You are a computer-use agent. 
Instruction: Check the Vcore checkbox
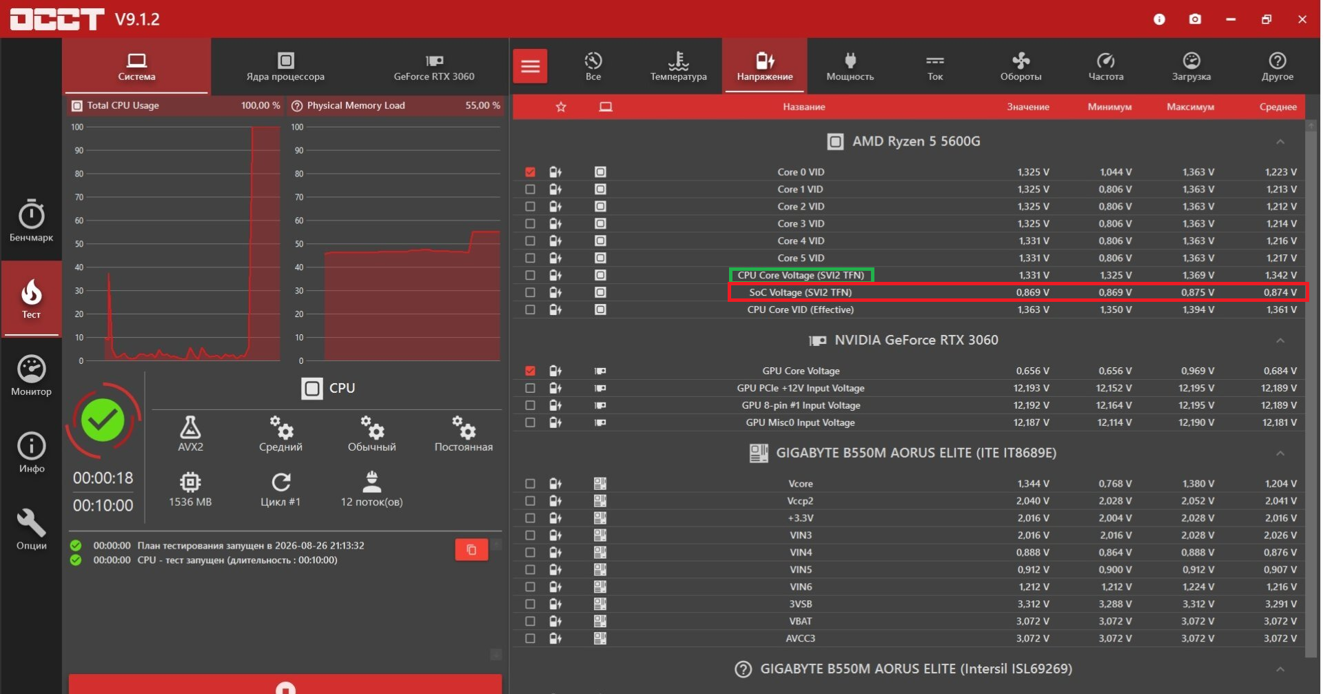[530, 484]
